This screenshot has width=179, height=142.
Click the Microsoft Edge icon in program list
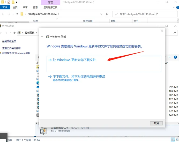(38, 83)
